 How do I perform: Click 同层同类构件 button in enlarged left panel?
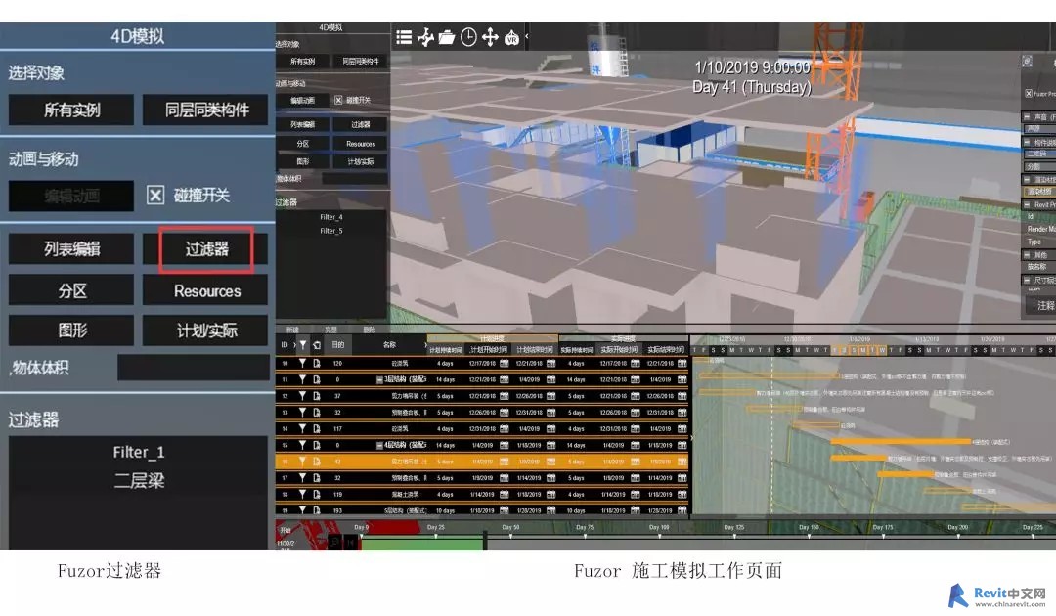point(206,110)
